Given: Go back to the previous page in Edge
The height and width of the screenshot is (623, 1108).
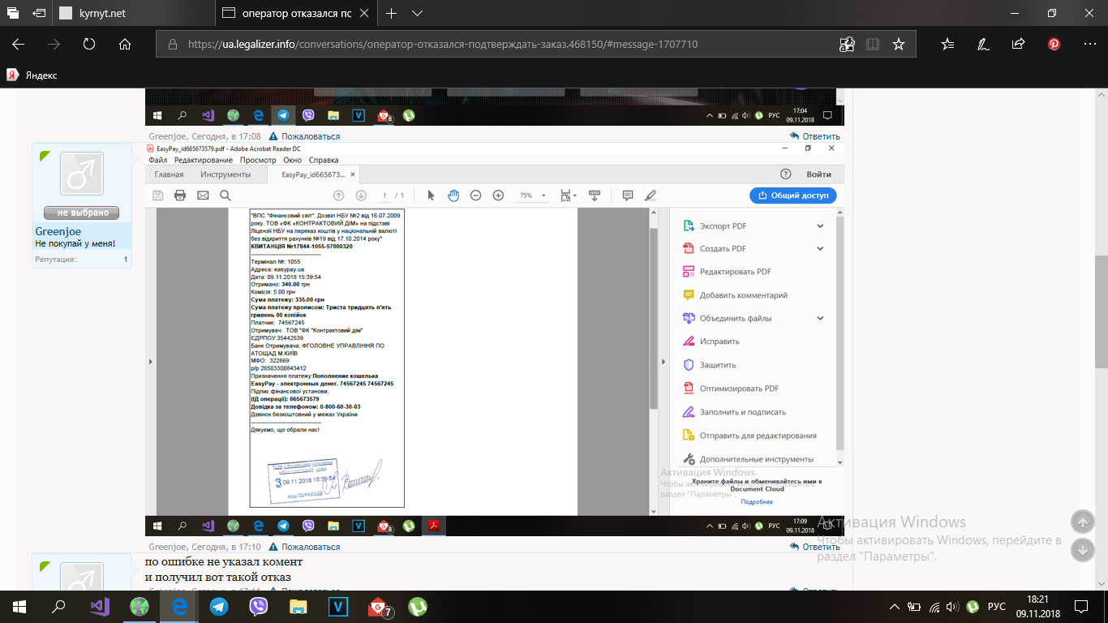Looking at the screenshot, I should click(18, 45).
